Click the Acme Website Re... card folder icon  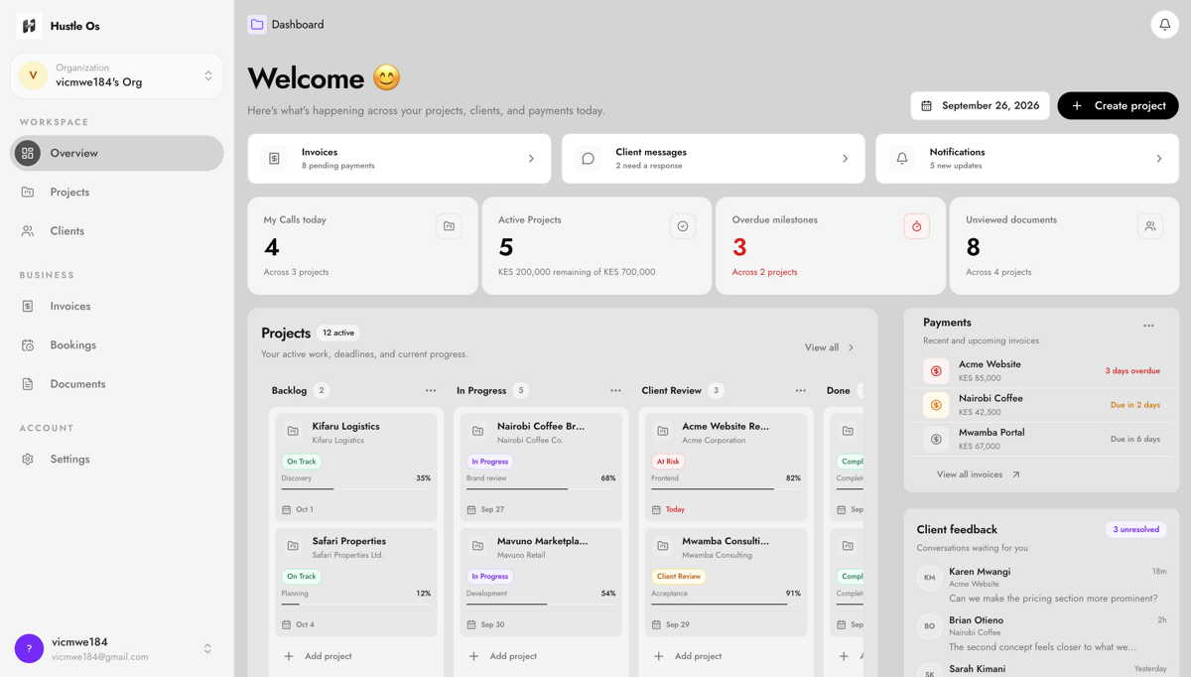click(663, 431)
